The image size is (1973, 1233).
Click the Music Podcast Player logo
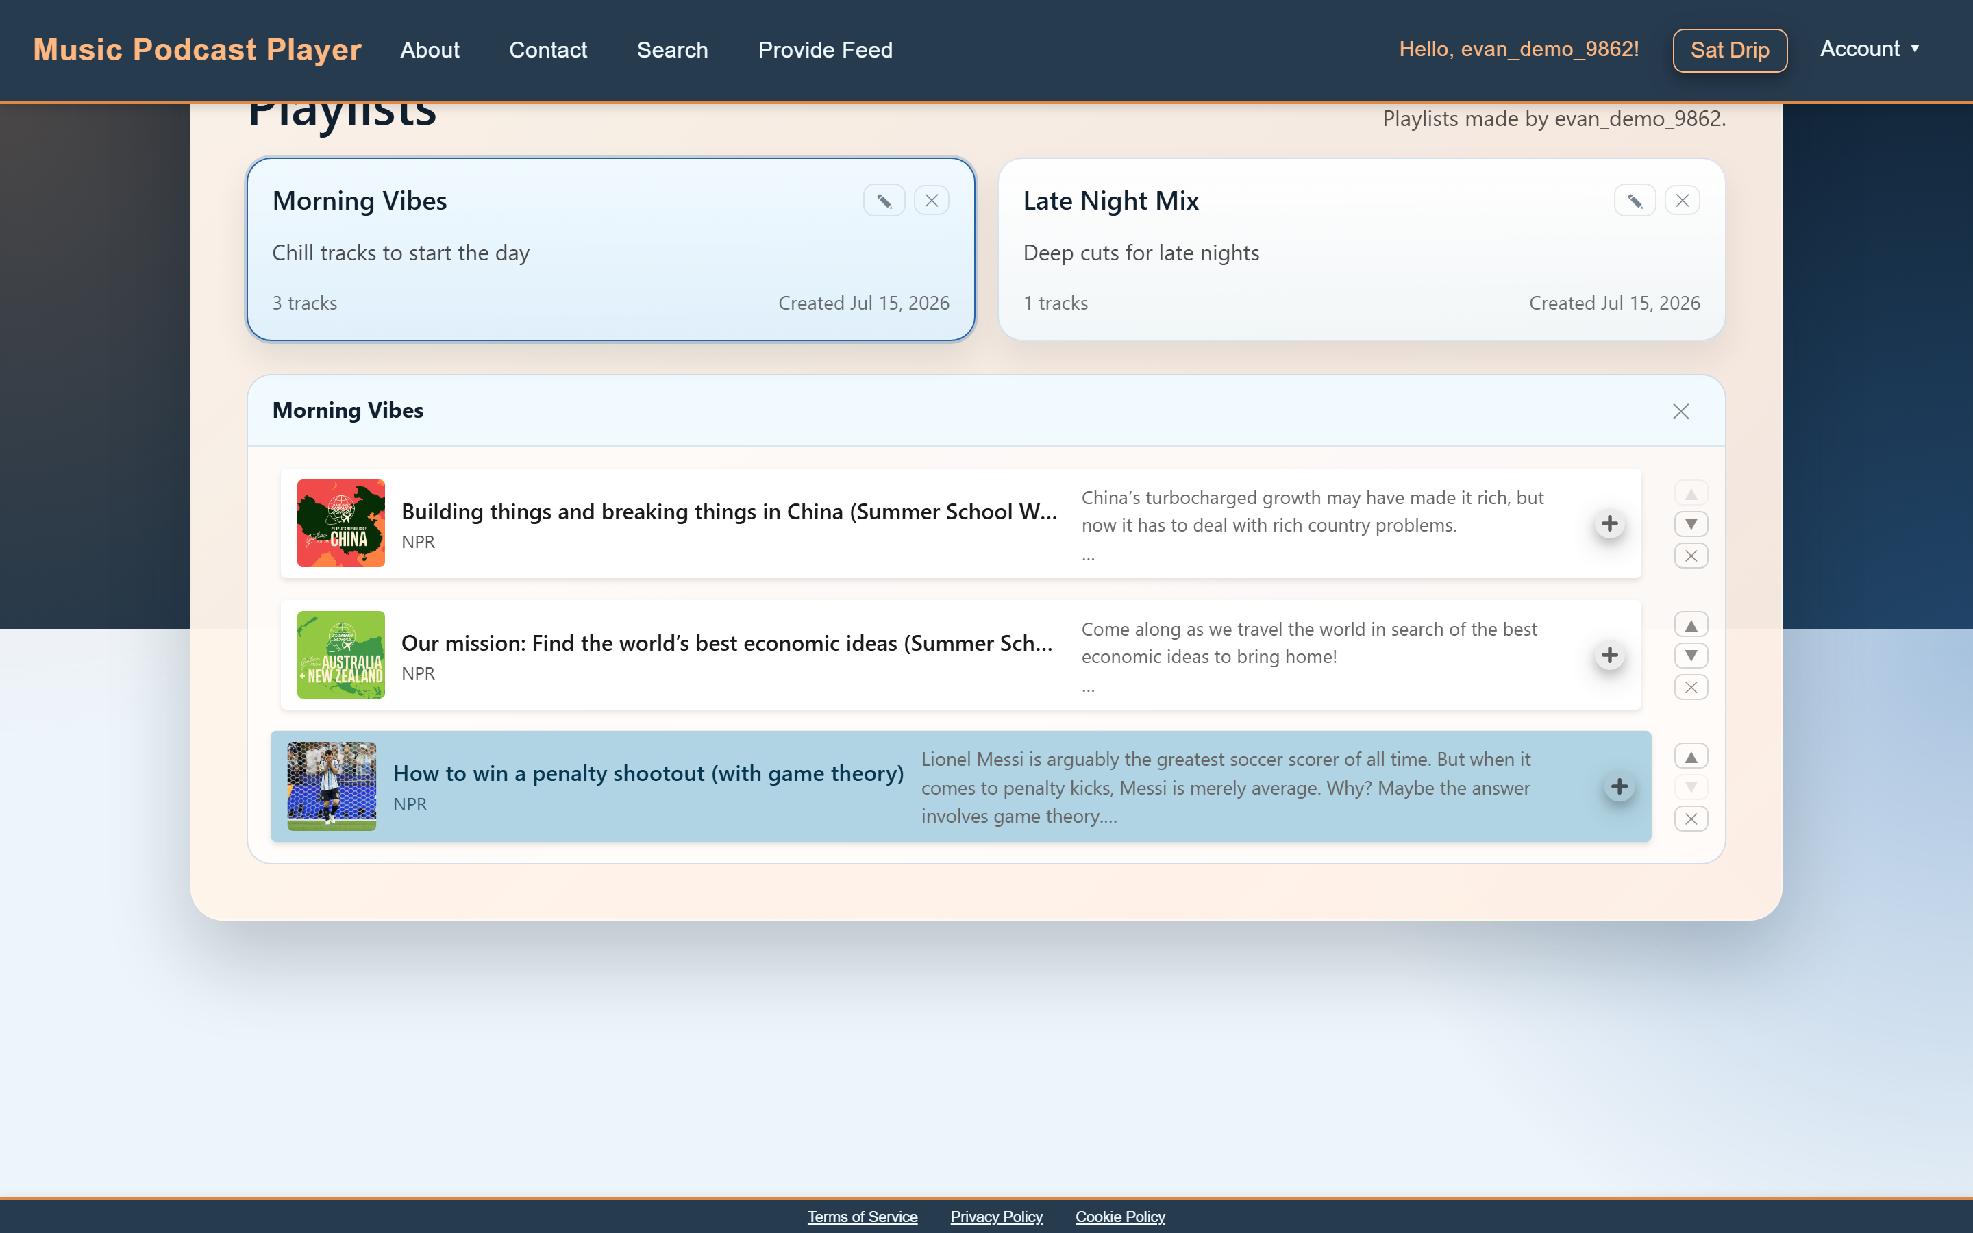pos(197,50)
